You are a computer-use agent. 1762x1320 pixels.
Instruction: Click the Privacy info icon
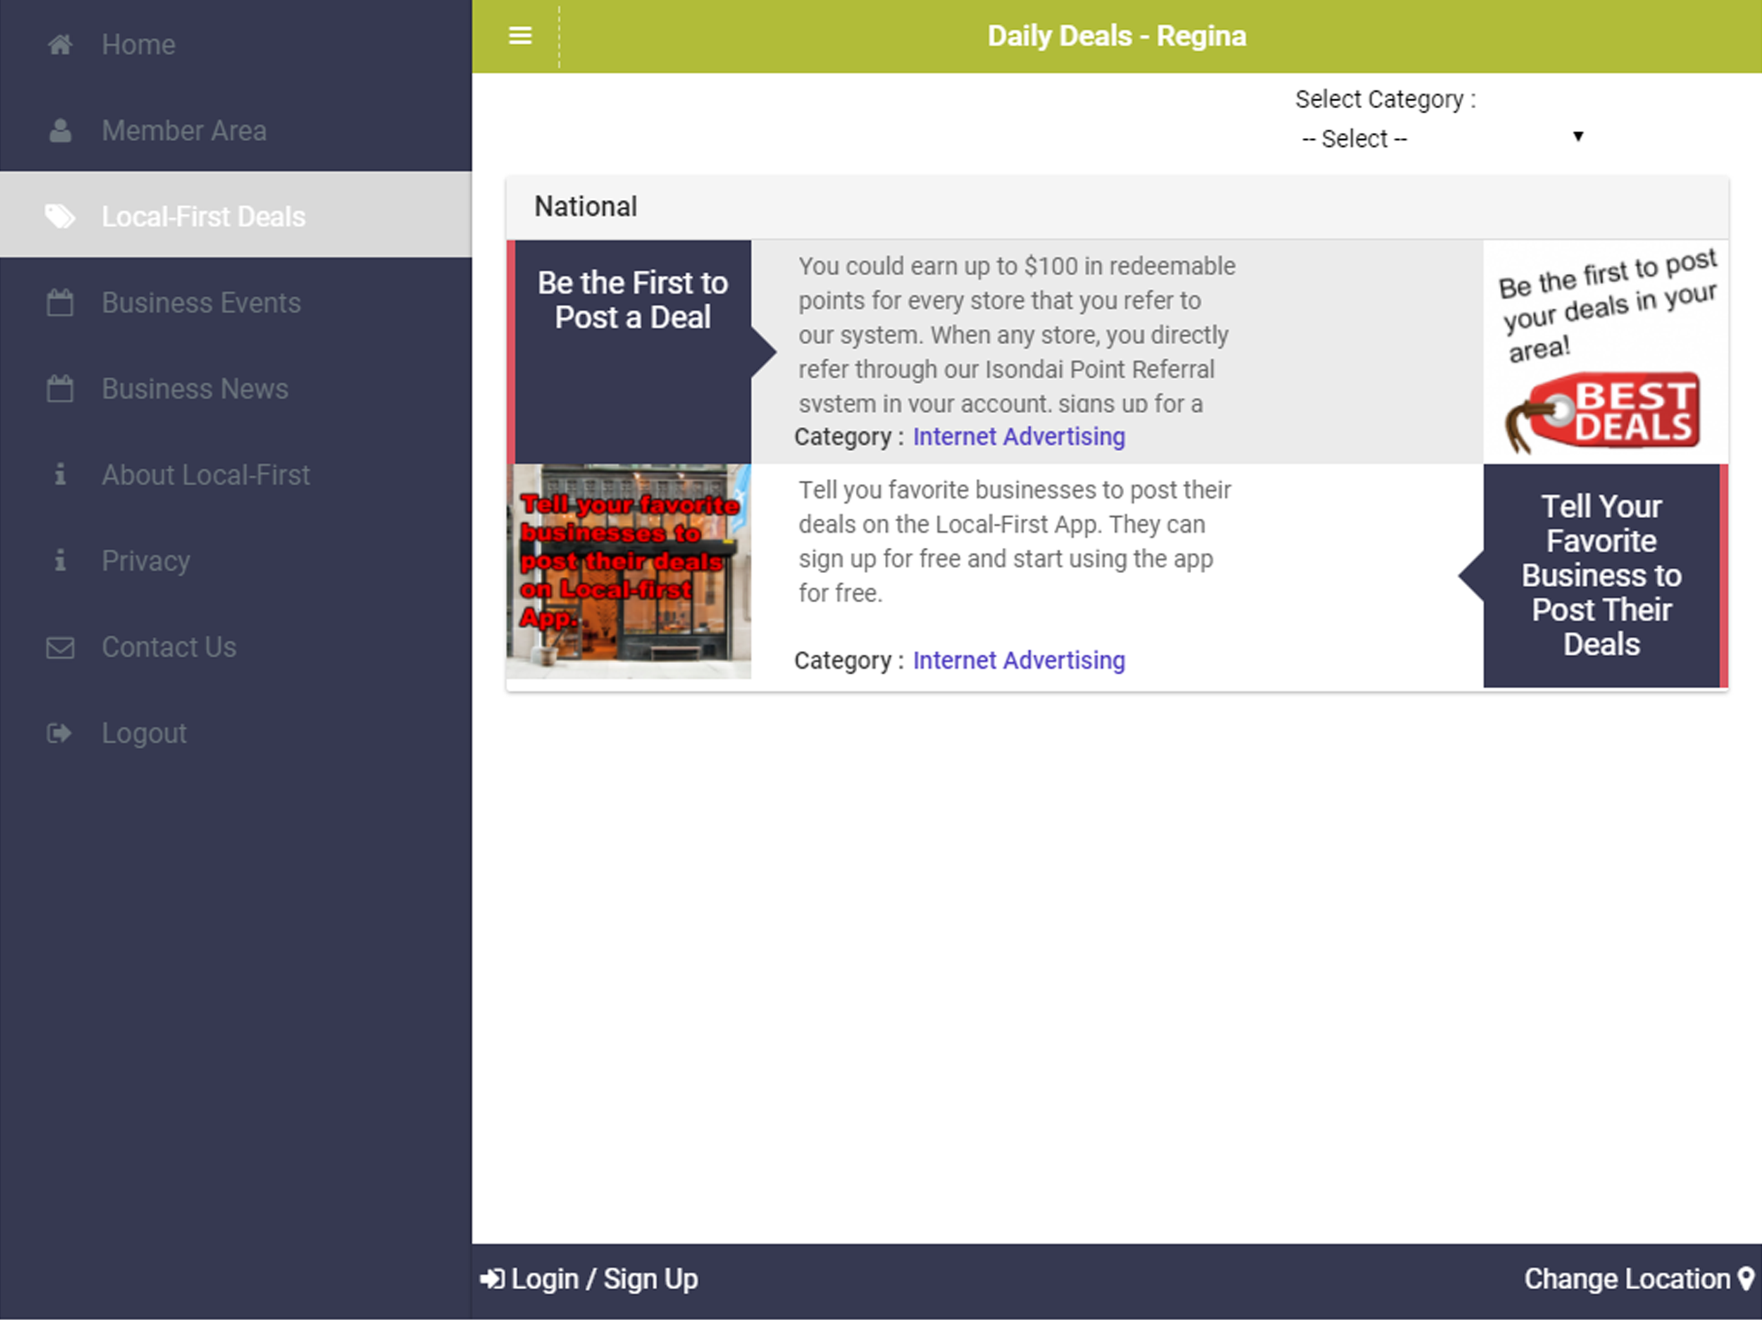point(60,561)
